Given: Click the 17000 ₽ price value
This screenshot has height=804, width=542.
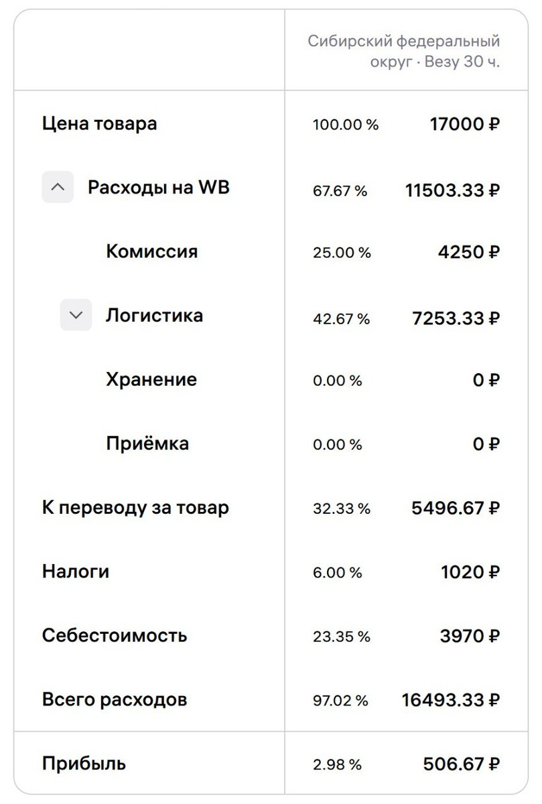Looking at the screenshot, I should click(x=465, y=124).
